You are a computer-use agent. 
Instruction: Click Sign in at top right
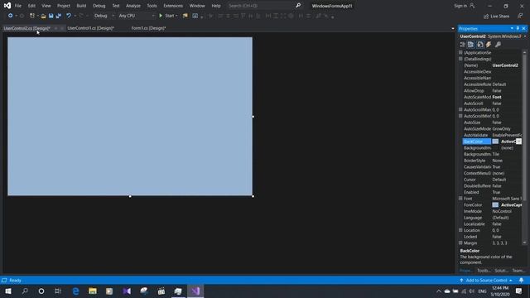pyautogui.click(x=464, y=6)
